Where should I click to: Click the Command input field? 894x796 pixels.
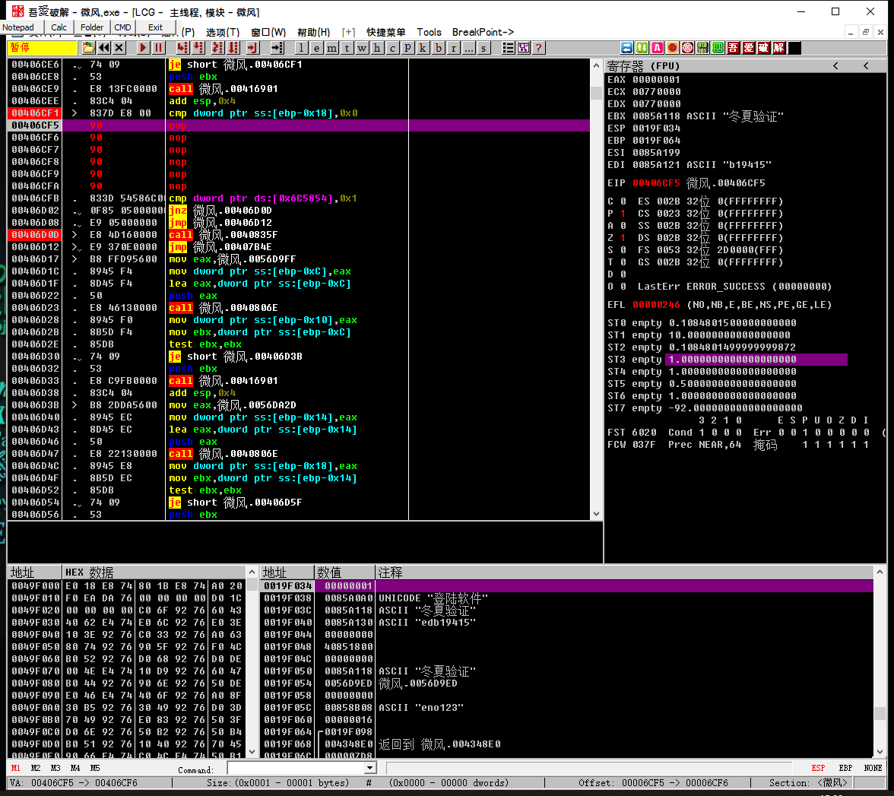[296, 768]
